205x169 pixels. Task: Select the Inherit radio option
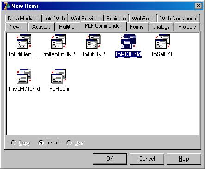(x=41, y=143)
